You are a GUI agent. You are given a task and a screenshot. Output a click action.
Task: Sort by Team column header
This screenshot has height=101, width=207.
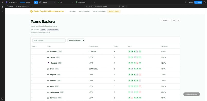[49, 46]
